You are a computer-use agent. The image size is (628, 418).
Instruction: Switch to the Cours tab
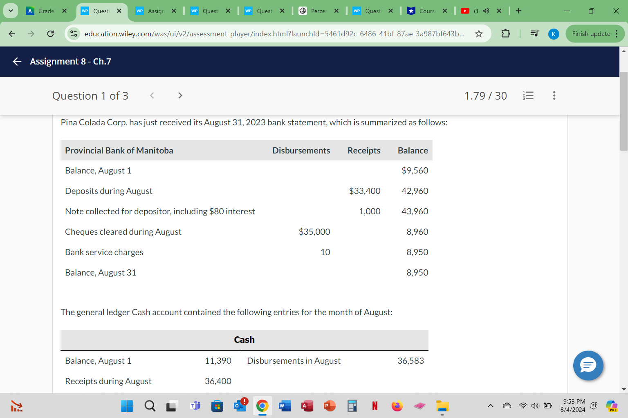click(x=427, y=11)
